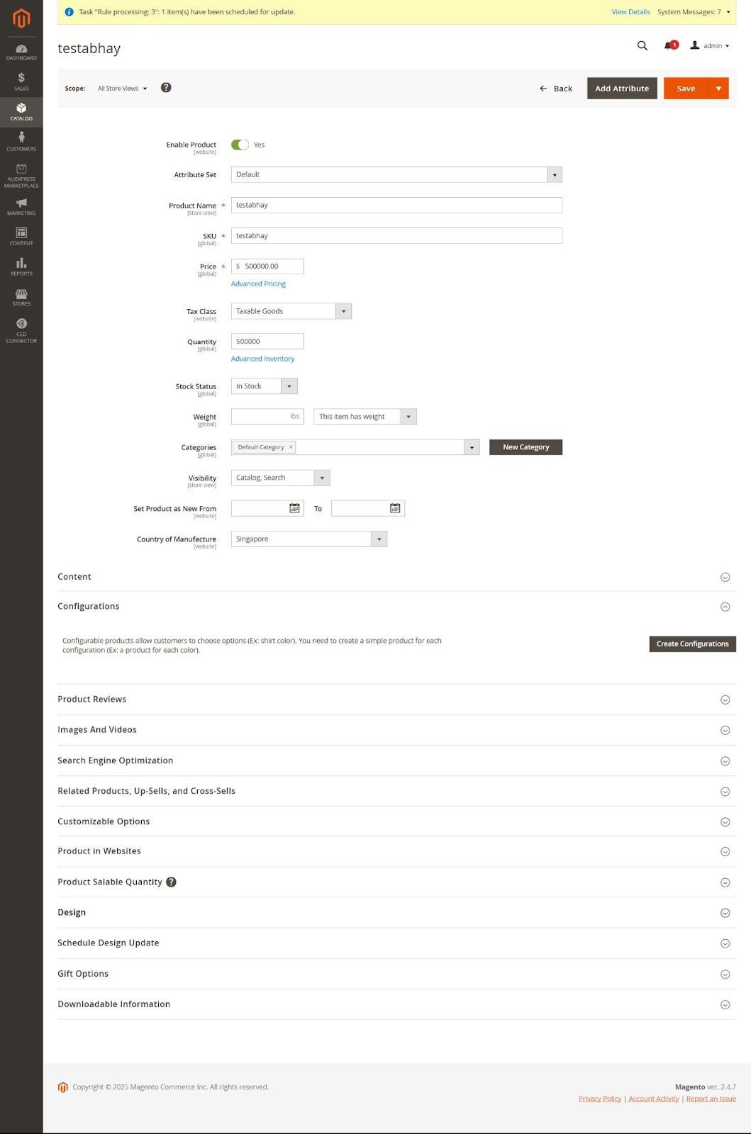Click the search magnifier icon
The height and width of the screenshot is (1134, 751).
click(x=642, y=46)
